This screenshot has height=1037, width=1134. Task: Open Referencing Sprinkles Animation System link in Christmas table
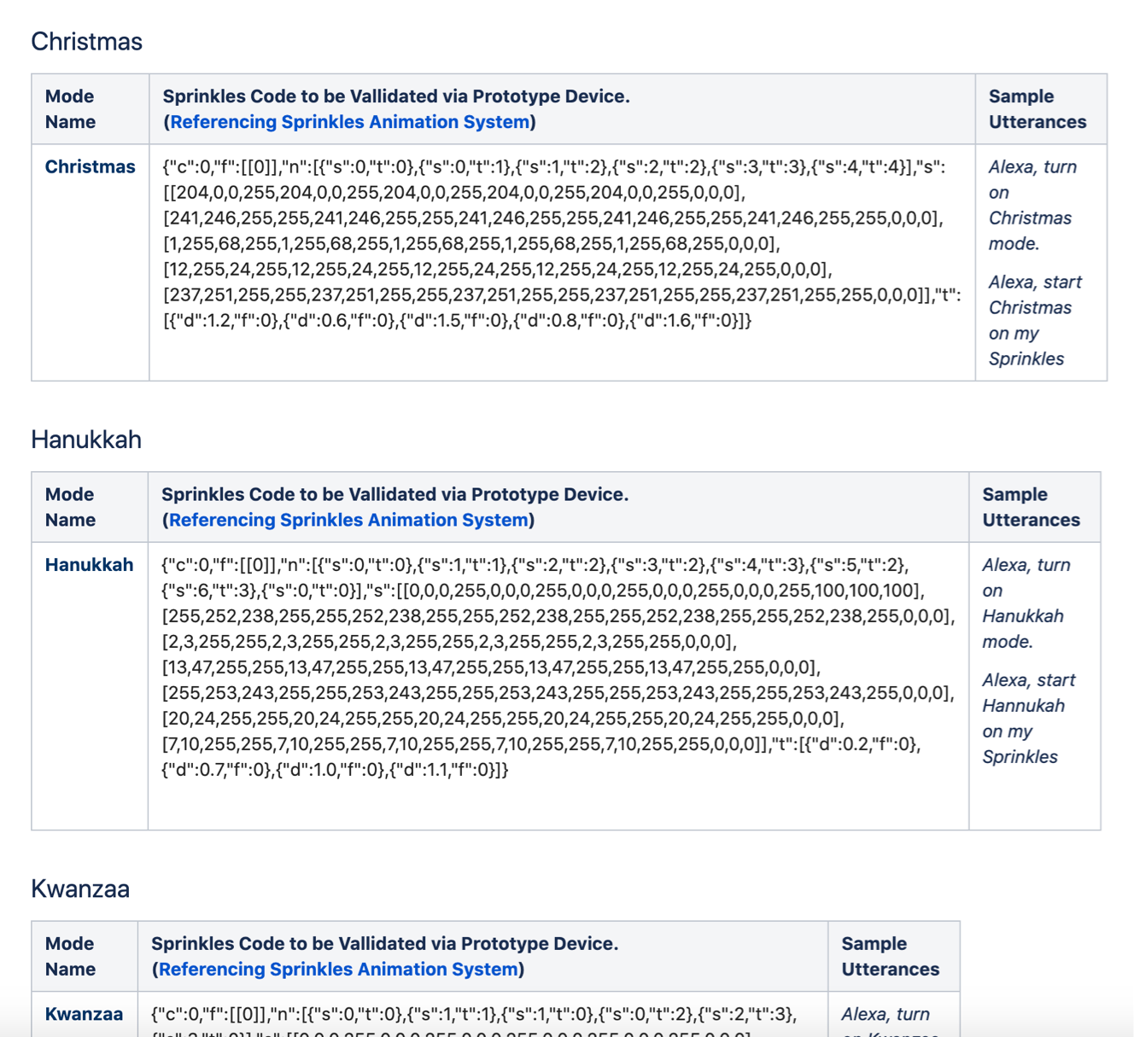pyautogui.click(x=350, y=122)
